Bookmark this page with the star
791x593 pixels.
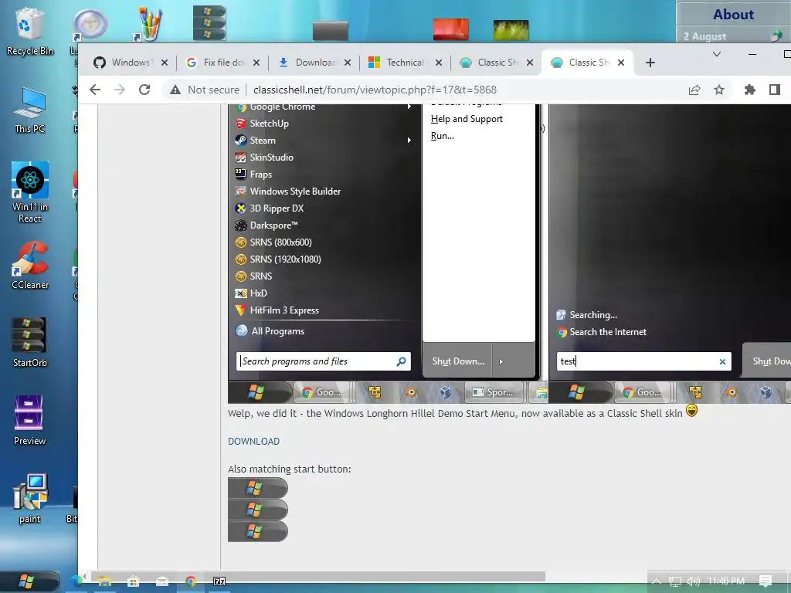(719, 90)
